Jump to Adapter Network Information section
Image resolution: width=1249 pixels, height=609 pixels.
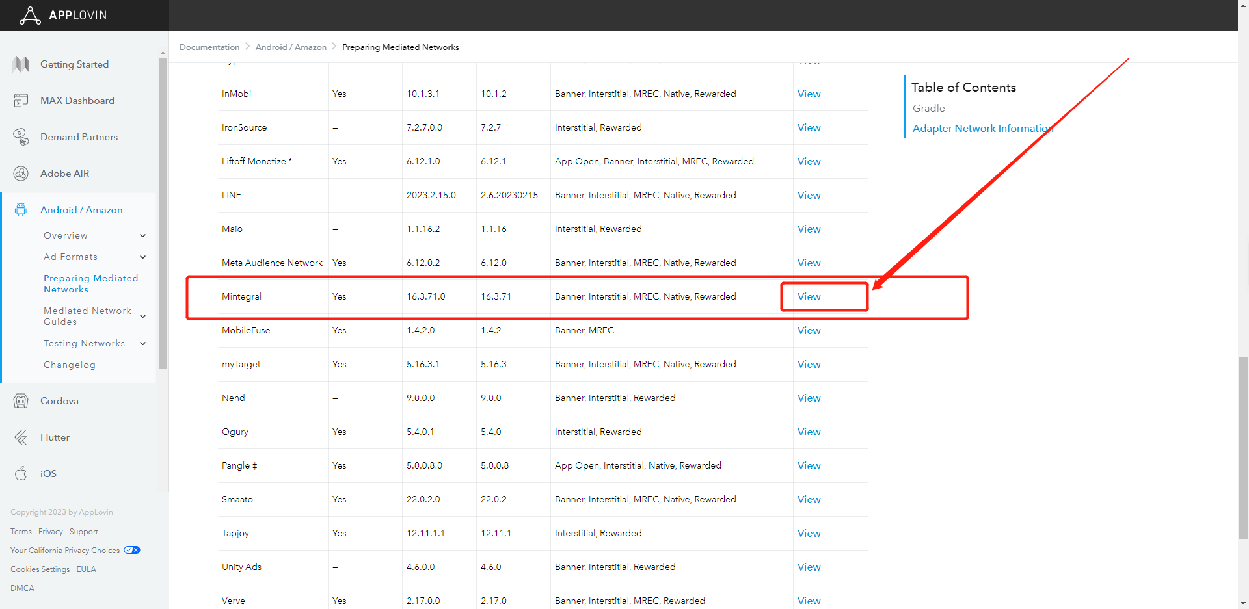tap(983, 129)
